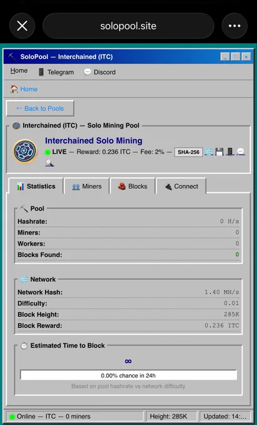Open the chat bubble icon in pool header
Image resolution: width=257 pixels, height=425 pixels.
point(241,151)
